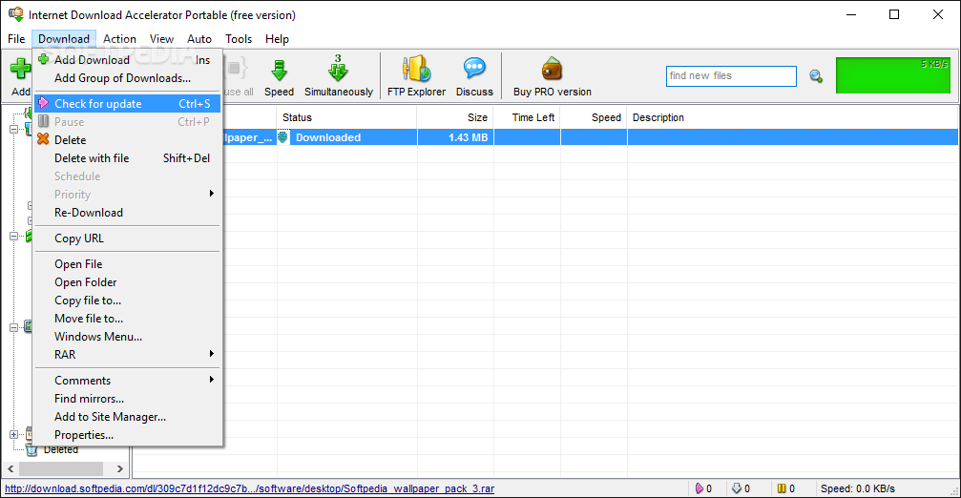This screenshot has width=961, height=498.
Task: Click the shield icon beside Downloaded status
Action: (x=282, y=137)
